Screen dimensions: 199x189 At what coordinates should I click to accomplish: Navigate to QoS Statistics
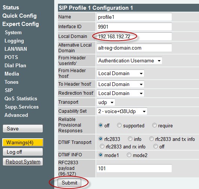tap(21, 98)
